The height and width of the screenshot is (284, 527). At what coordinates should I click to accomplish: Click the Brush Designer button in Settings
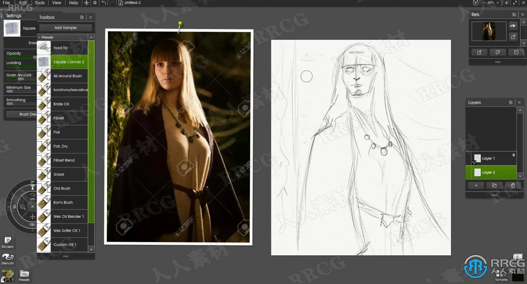coord(21,114)
